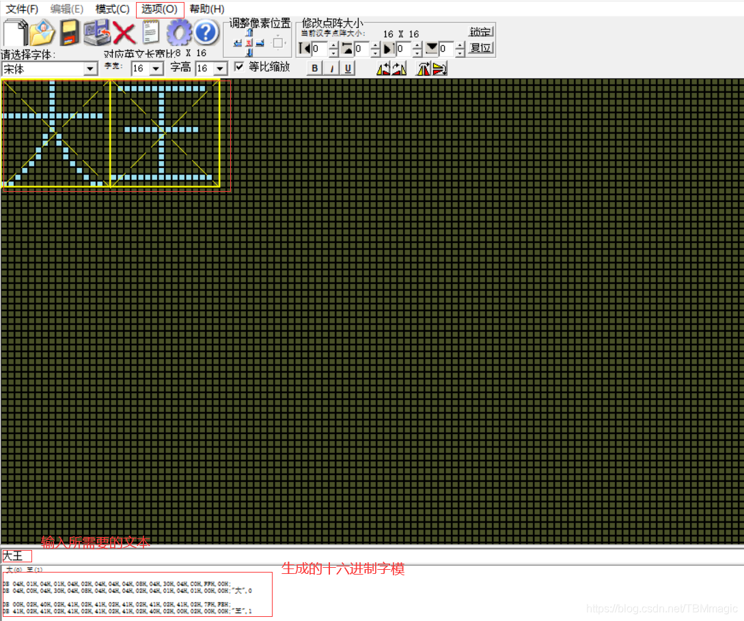
Task: Click the 大 character dot matrix preview
Action: point(56,133)
